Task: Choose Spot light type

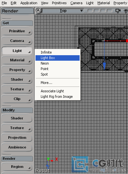Action: pos(57,74)
